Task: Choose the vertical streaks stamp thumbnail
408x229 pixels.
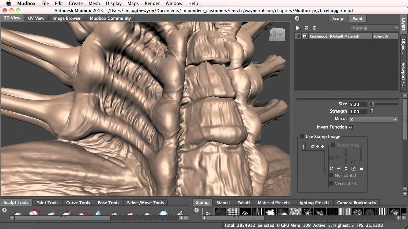Action: point(258,212)
